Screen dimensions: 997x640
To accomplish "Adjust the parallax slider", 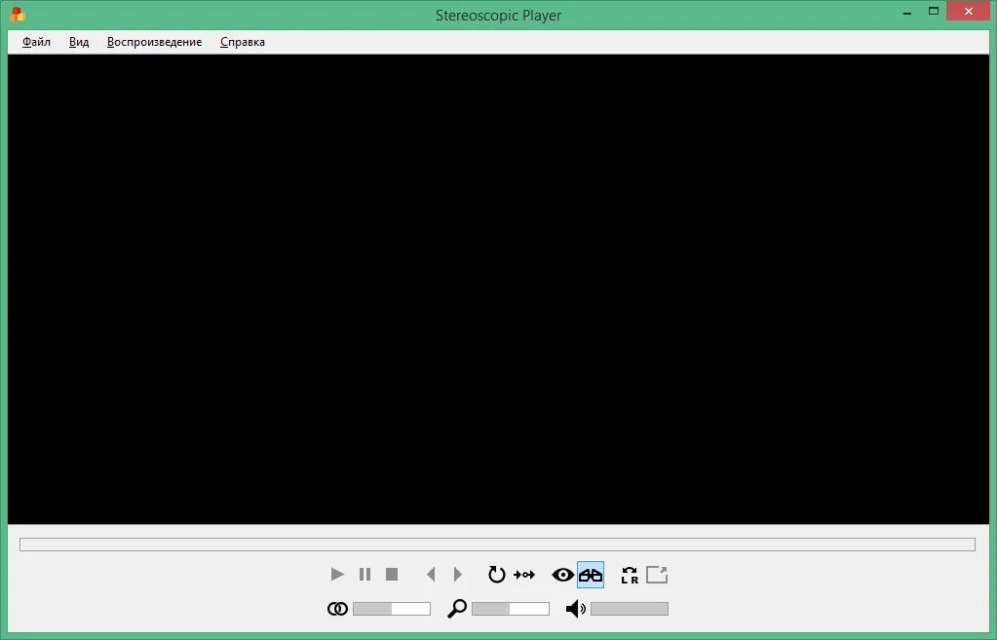I will coord(392,609).
